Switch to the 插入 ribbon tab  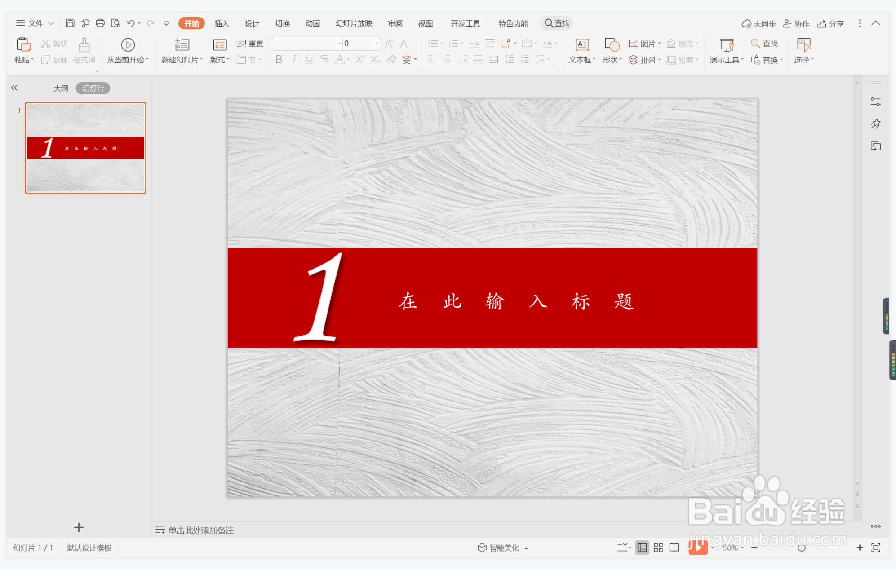click(x=222, y=23)
